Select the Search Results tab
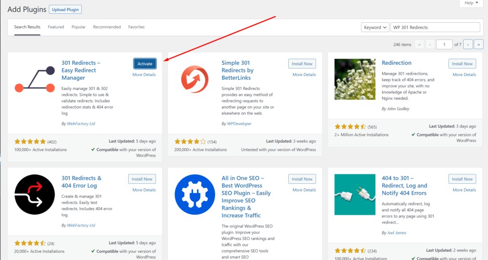 tap(27, 27)
